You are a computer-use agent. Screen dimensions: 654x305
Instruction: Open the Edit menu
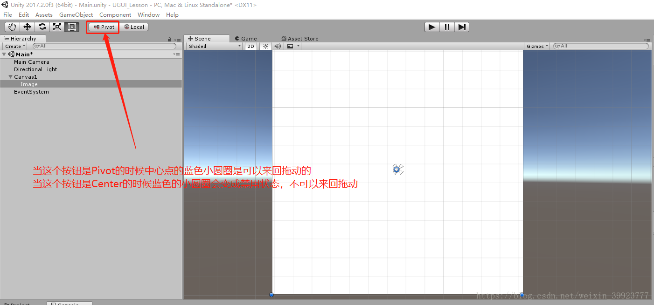click(x=24, y=15)
